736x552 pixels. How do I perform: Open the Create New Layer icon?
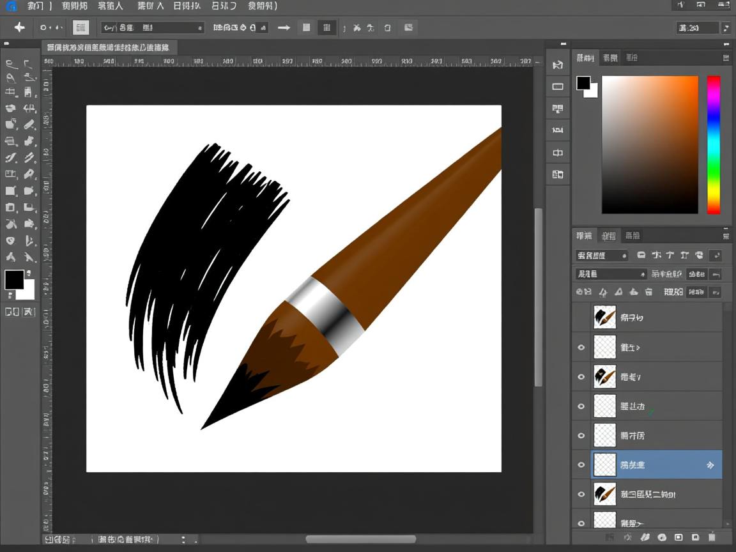(x=696, y=537)
